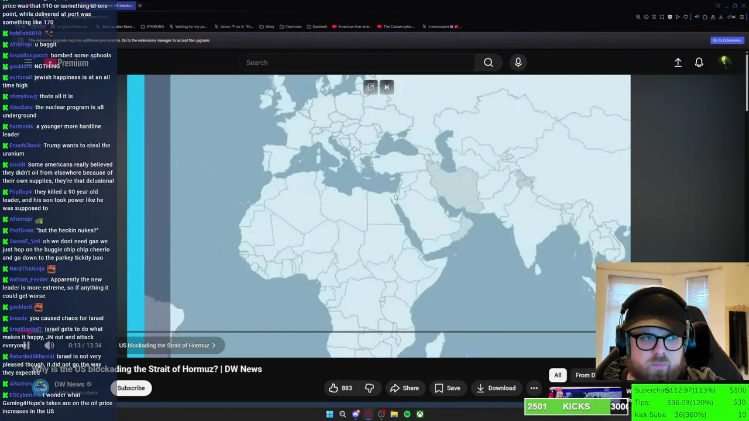
Task: Click chat username RetardedMillenial
Action: pyautogui.click(x=32, y=356)
